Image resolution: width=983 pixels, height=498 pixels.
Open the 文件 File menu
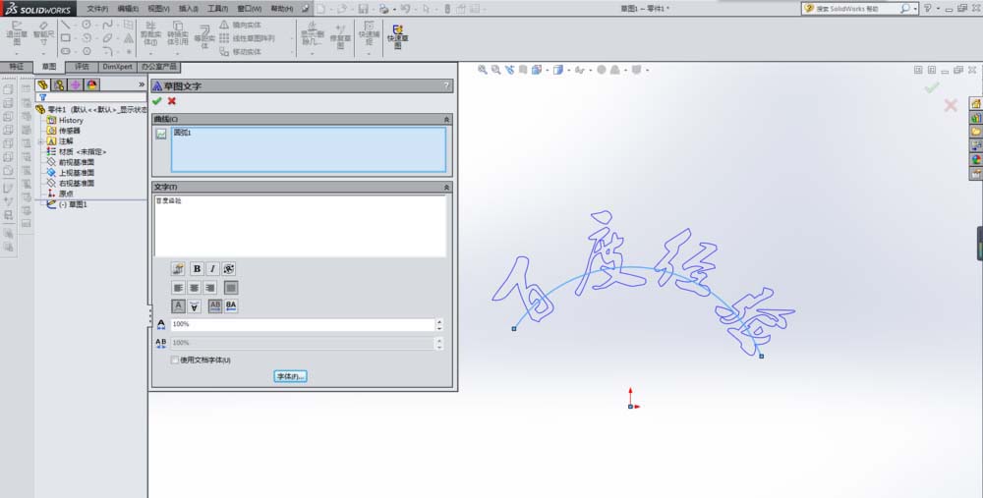[97, 9]
